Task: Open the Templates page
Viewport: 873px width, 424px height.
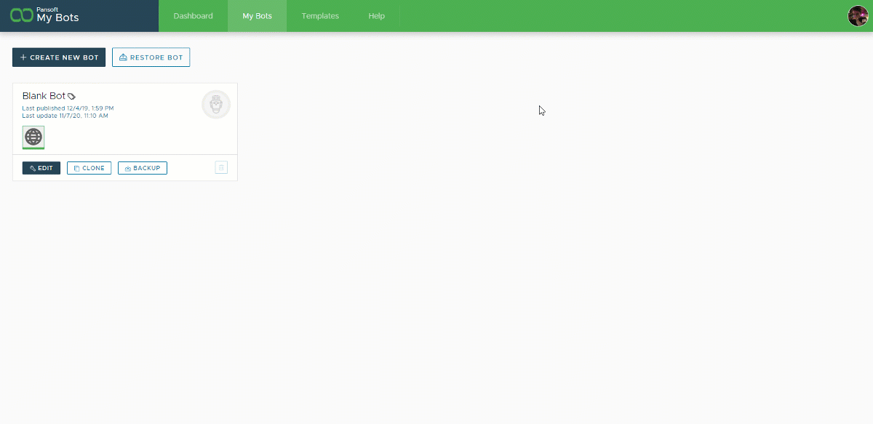Action: click(320, 15)
